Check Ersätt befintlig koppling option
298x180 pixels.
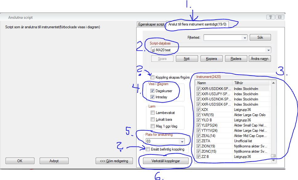[x=148, y=149]
